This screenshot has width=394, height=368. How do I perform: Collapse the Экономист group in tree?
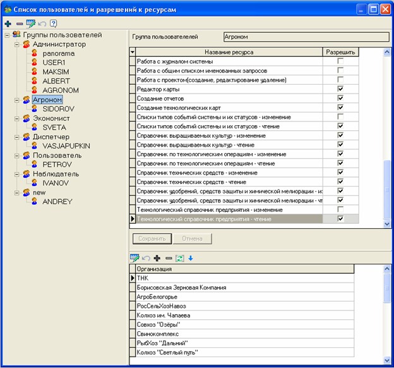pyautogui.click(x=17, y=118)
